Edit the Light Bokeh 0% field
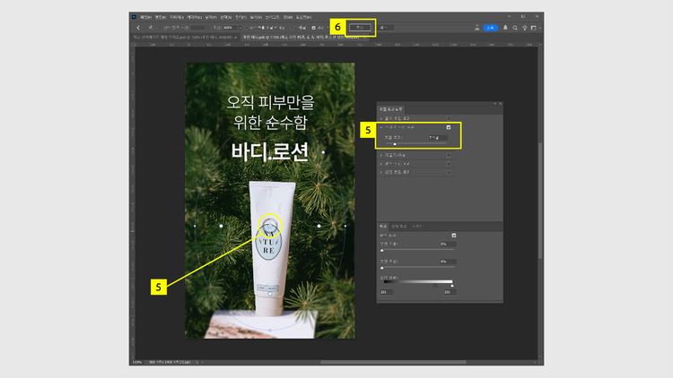Image resolution: width=673 pixels, height=378 pixels. point(448,244)
